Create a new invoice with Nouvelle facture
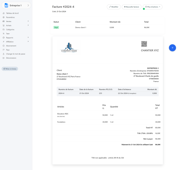 (x=132, y=7)
